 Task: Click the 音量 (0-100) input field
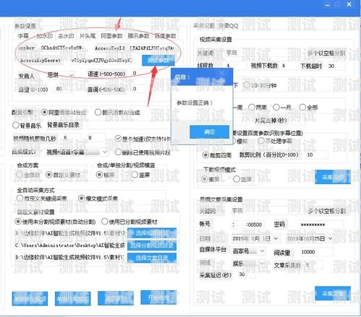64,89
